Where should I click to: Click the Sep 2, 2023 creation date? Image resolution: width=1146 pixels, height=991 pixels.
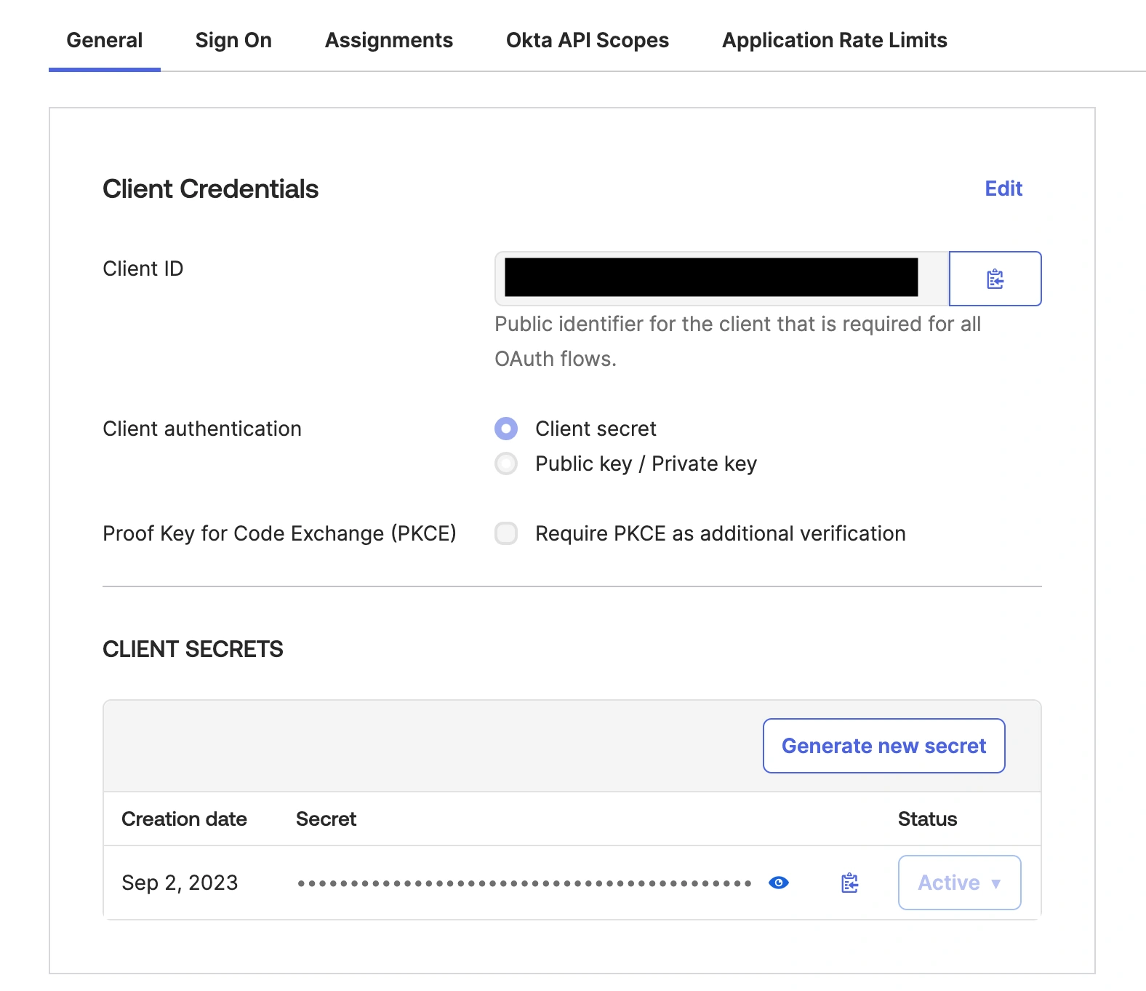tap(180, 883)
